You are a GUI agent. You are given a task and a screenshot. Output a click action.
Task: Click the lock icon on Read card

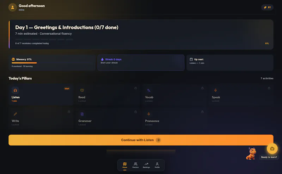click(x=136, y=88)
